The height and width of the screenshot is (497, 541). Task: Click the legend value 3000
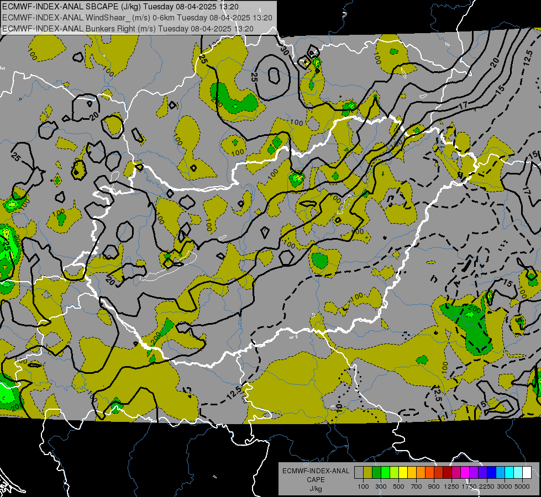[505, 487]
